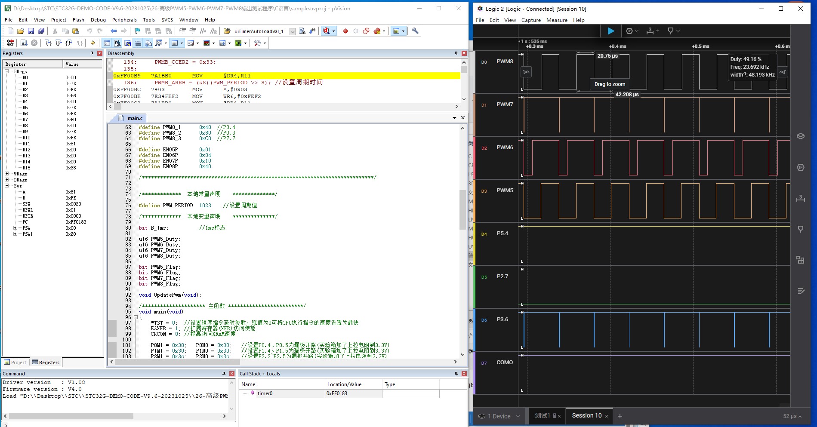
Task: Click the 20.75 µs measurement label
Action: point(607,56)
